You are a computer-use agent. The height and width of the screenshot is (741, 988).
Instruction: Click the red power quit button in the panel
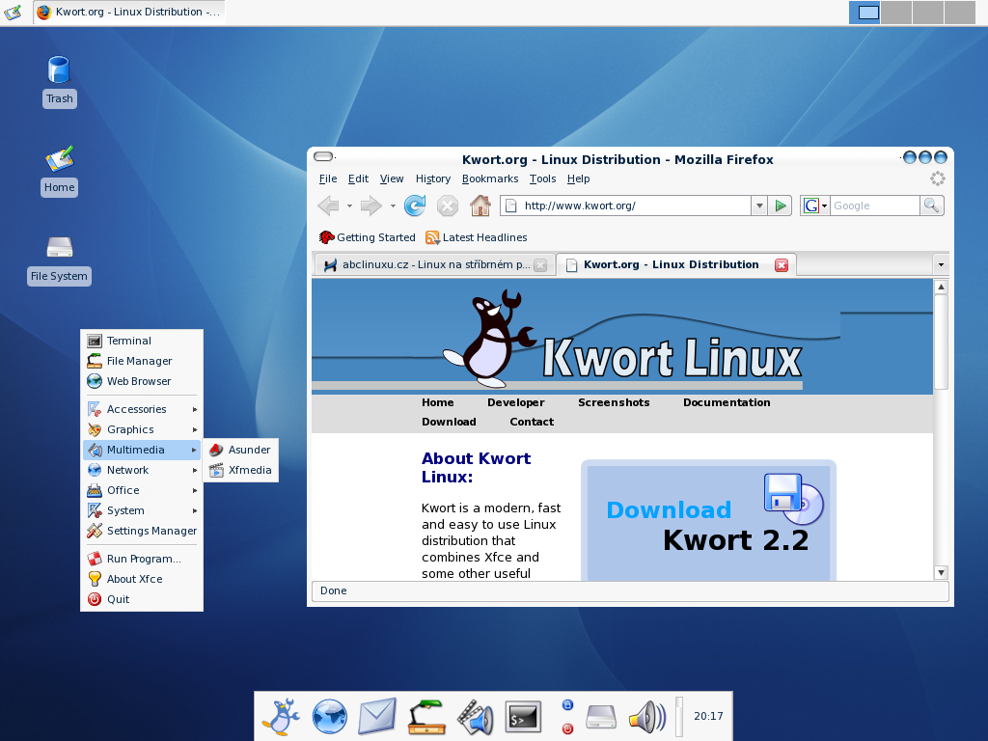(x=567, y=728)
